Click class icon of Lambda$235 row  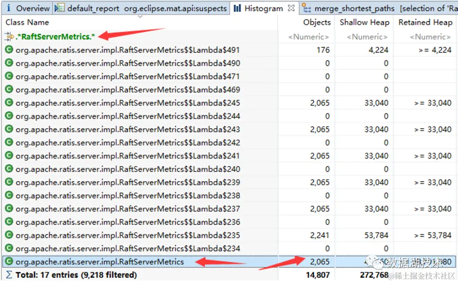coord(9,235)
